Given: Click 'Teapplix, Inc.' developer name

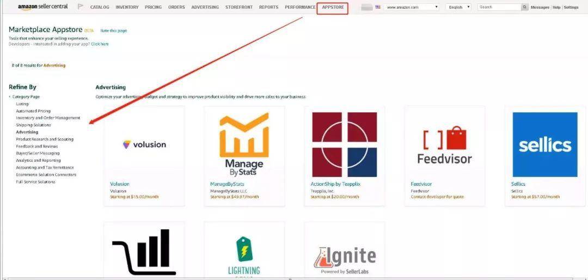Looking at the screenshot, I should click(x=322, y=191).
